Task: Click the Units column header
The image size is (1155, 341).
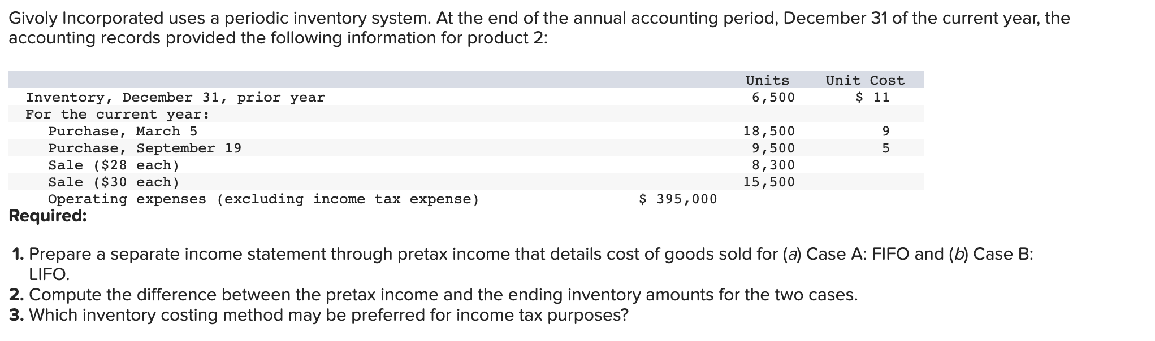Action: (767, 80)
